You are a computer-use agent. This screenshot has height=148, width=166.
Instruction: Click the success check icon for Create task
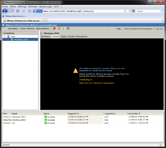tap(46, 123)
